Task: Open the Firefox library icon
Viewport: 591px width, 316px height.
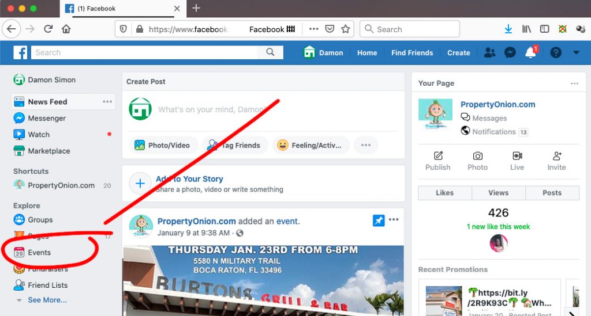Action: point(526,29)
